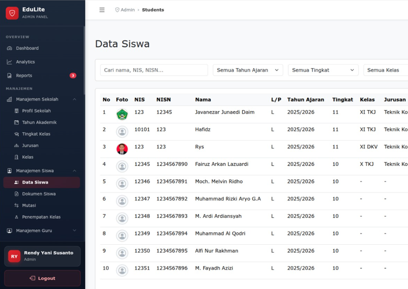This screenshot has width=408, height=289.
Task: Click M. Fayadh Azizi's placeholder avatar
Action: (x=122, y=270)
